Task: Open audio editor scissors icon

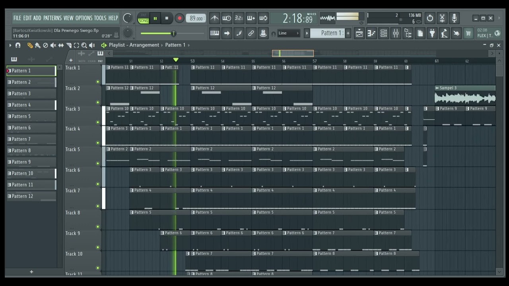Action: tap(442, 18)
